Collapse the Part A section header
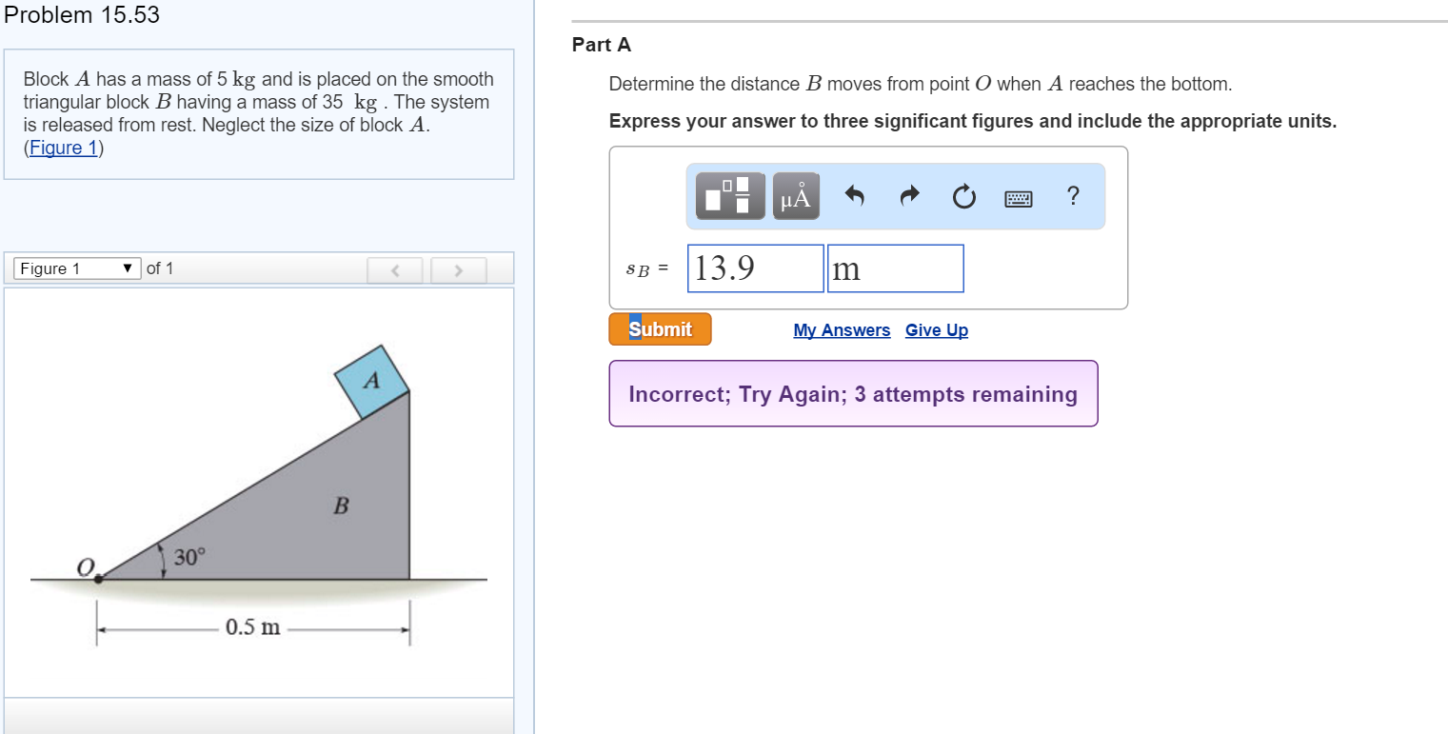This screenshot has height=734, width=1448. (602, 44)
